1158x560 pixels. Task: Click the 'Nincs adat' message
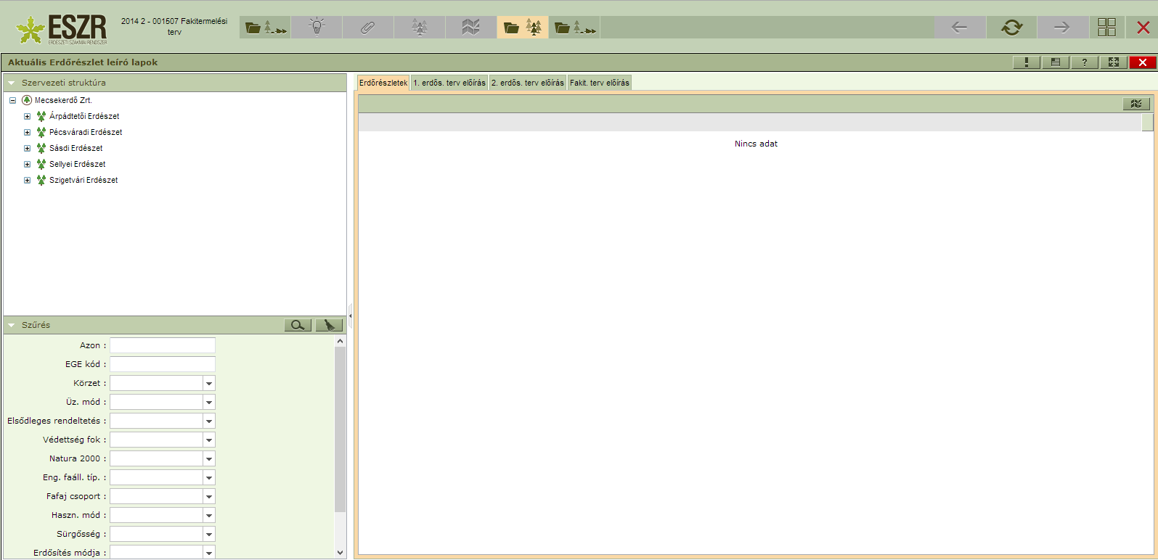click(x=756, y=144)
